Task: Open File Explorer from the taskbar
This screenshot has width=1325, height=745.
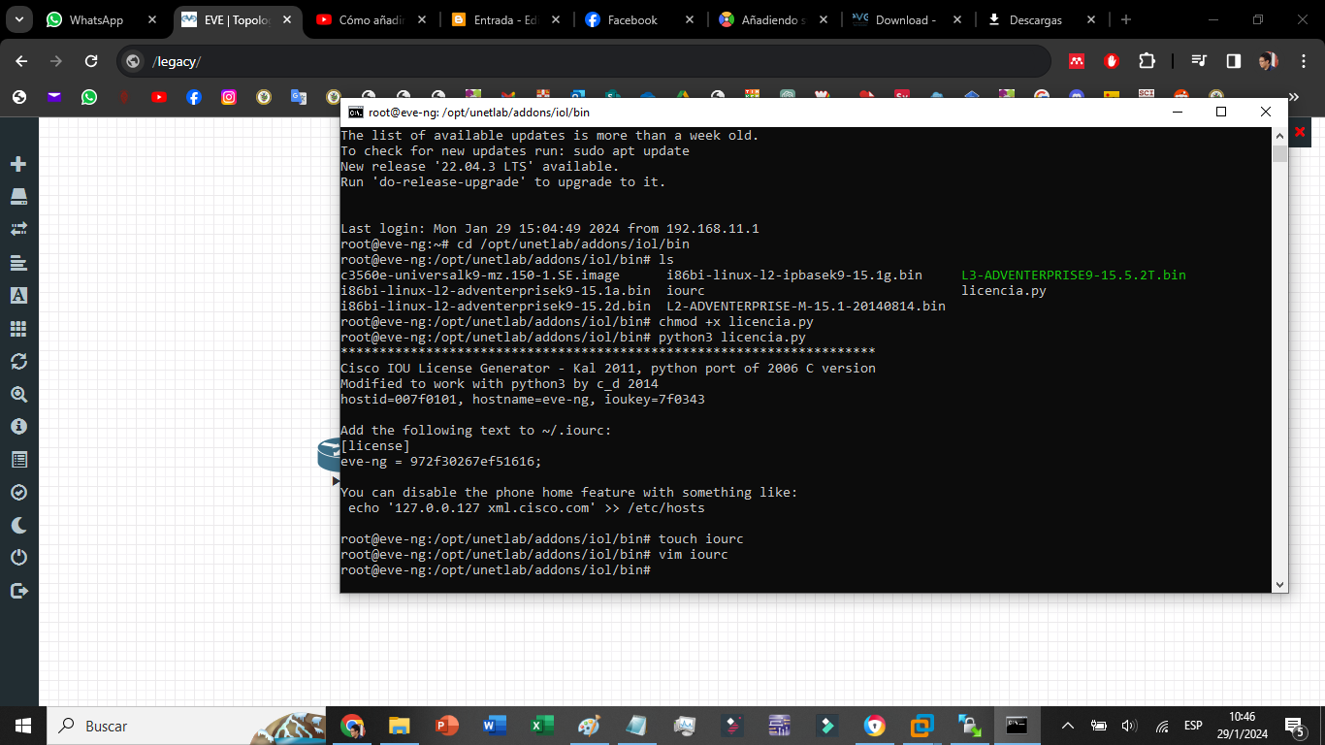Action: [400, 726]
